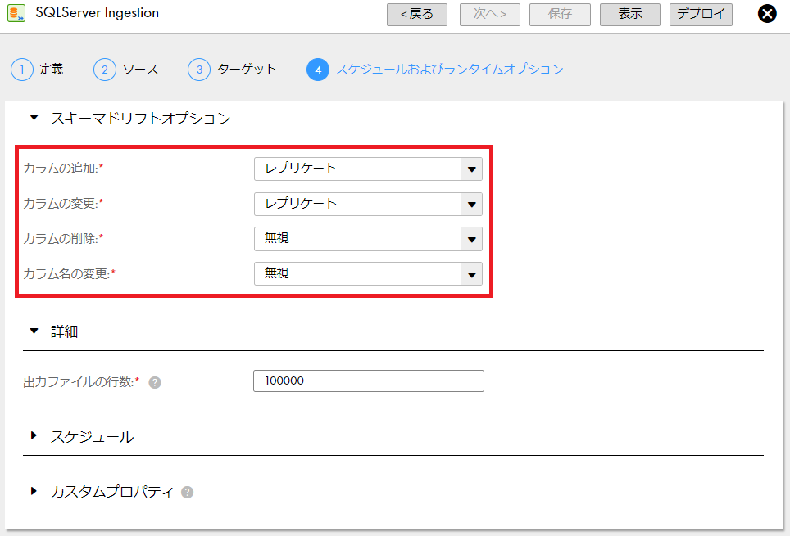Deploy the task with デプロイ button
Image resolution: width=790 pixels, height=536 pixels.
701,14
